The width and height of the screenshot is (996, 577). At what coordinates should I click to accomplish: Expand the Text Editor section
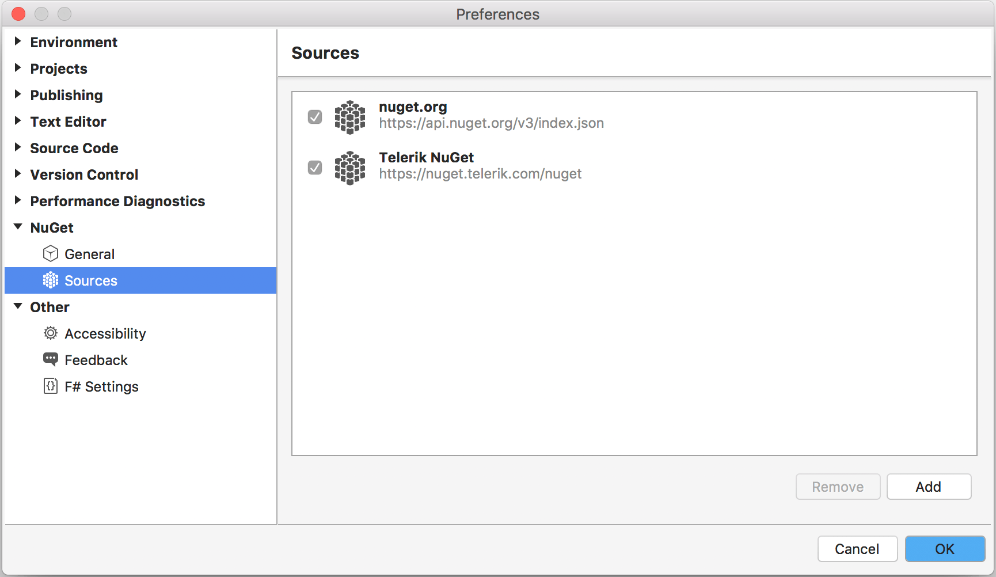click(x=18, y=120)
